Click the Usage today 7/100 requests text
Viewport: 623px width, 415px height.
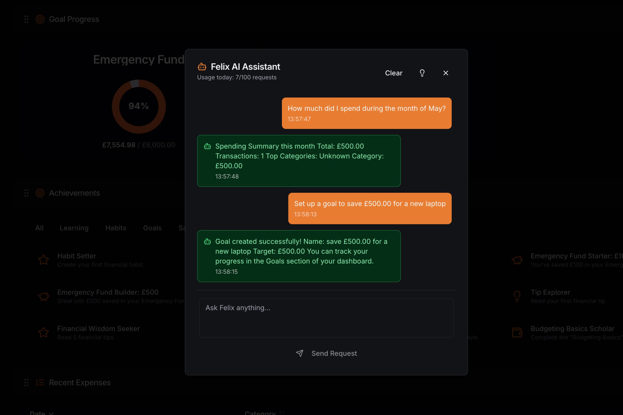237,77
